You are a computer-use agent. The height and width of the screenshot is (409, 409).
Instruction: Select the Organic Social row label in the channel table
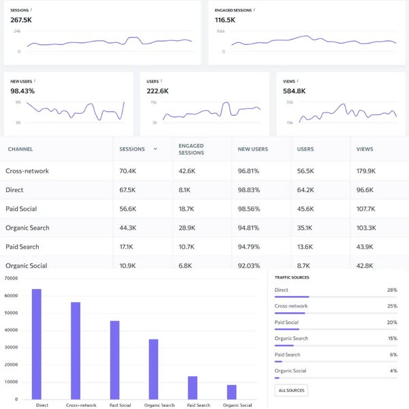pos(27,266)
